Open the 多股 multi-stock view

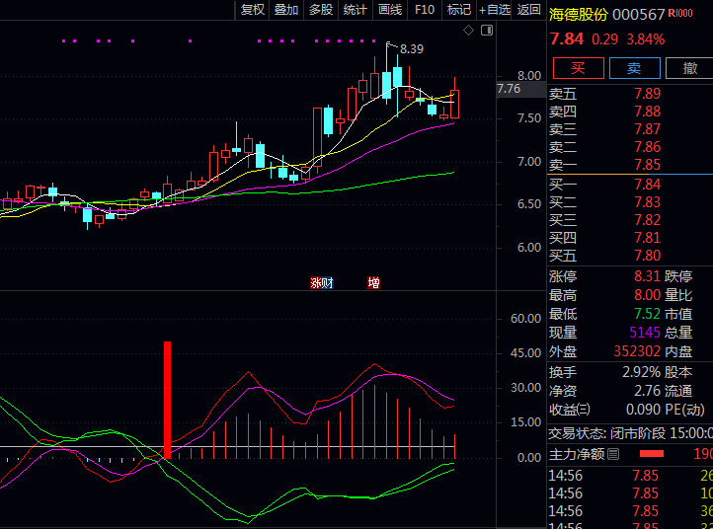pos(321,10)
